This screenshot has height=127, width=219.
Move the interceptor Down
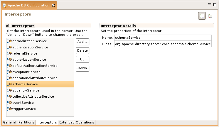pos(82,68)
